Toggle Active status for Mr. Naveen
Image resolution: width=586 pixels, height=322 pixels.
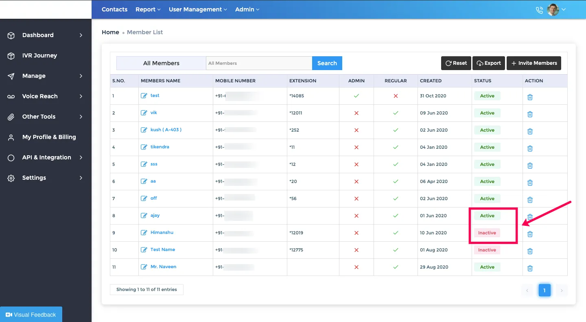(487, 267)
